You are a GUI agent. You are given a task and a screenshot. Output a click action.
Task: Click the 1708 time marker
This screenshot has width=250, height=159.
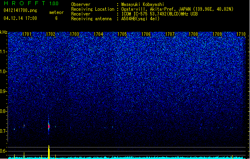pyautogui.click(x=193, y=34)
